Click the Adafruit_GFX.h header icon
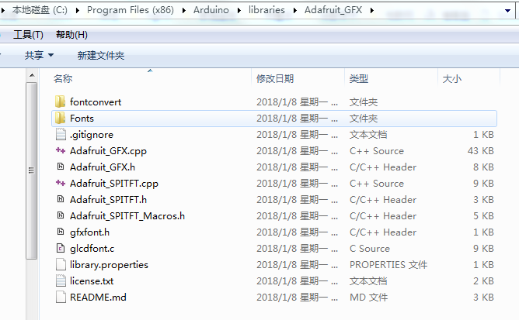The height and width of the screenshot is (320, 519). (x=61, y=167)
